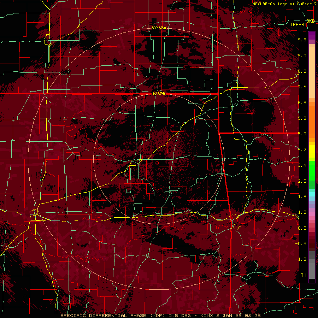Image resolution: width=318 pixels, height=318 pixels.
Task: Select the 4.2 value on color scale
Action: [302, 150]
